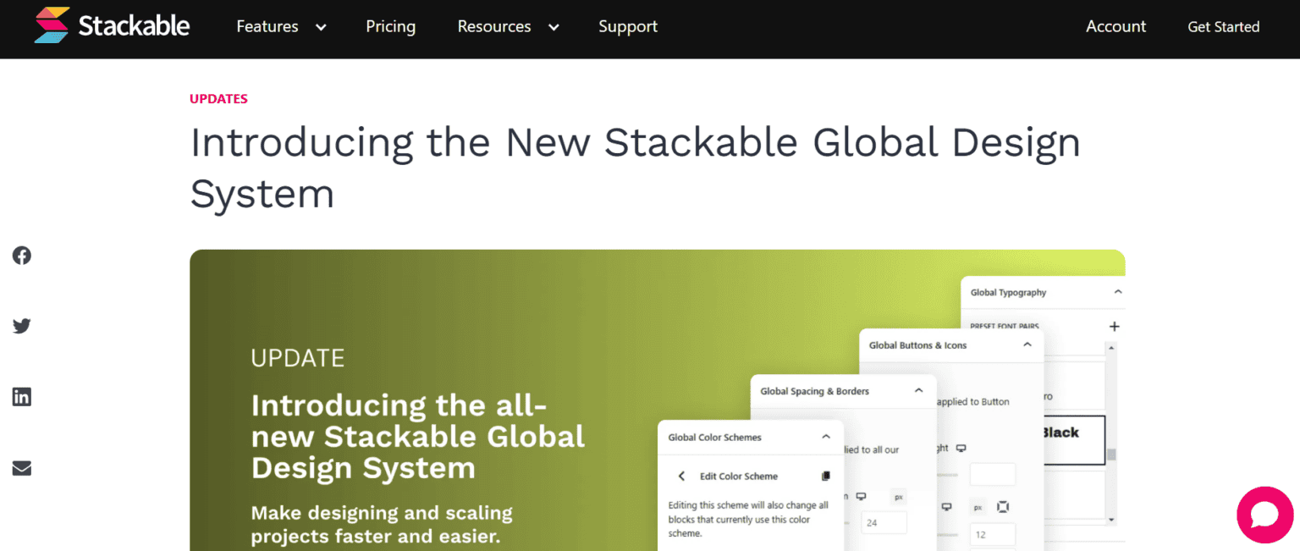Click the Get Started button
Viewport: 1300px width, 551px height.
1223,26
